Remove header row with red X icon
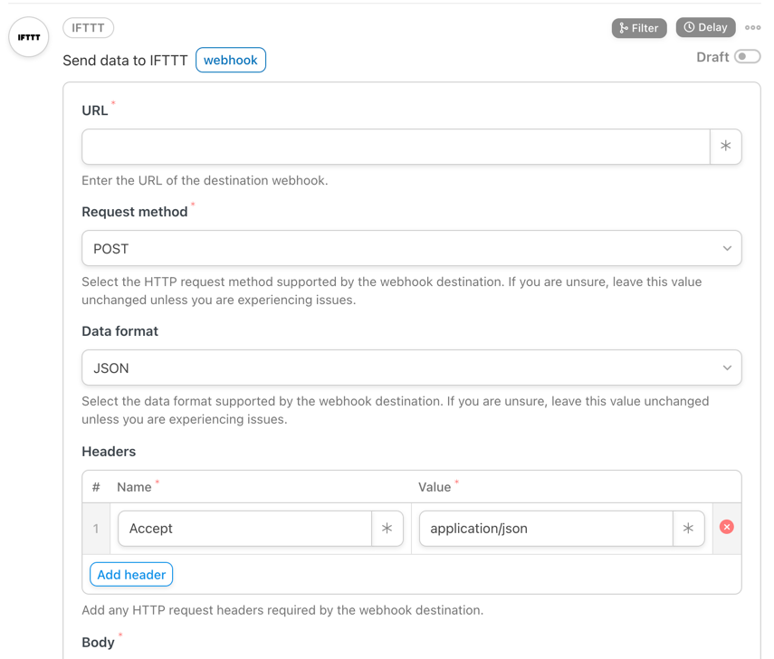 [727, 527]
